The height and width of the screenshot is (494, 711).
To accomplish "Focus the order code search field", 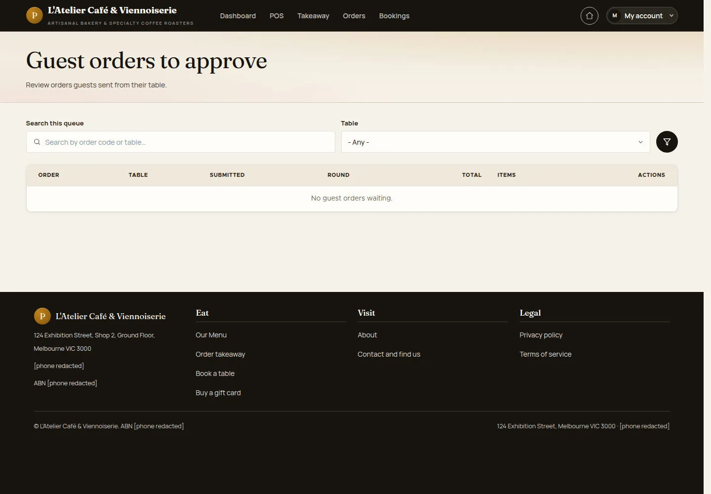I will tap(180, 142).
